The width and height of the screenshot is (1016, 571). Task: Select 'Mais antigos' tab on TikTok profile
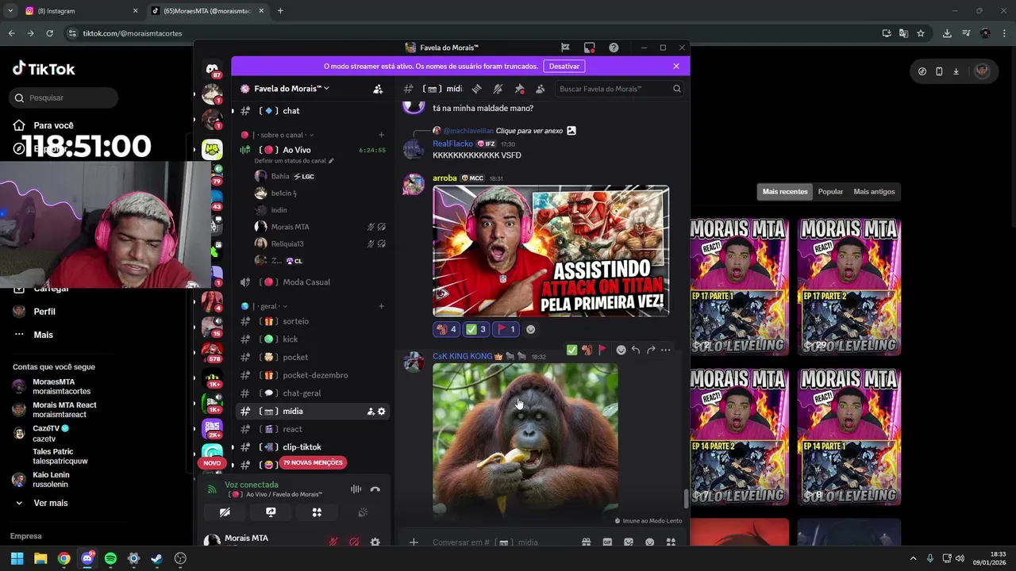874,192
